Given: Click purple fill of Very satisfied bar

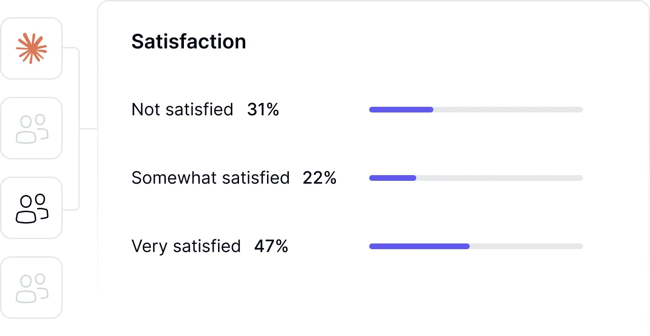Looking at the screenshot, I should click(x=419, y=246).
